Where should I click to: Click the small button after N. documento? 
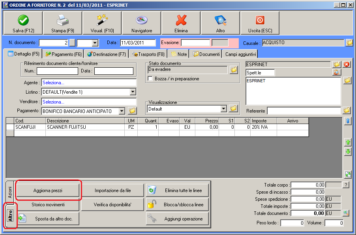[72, 43]
